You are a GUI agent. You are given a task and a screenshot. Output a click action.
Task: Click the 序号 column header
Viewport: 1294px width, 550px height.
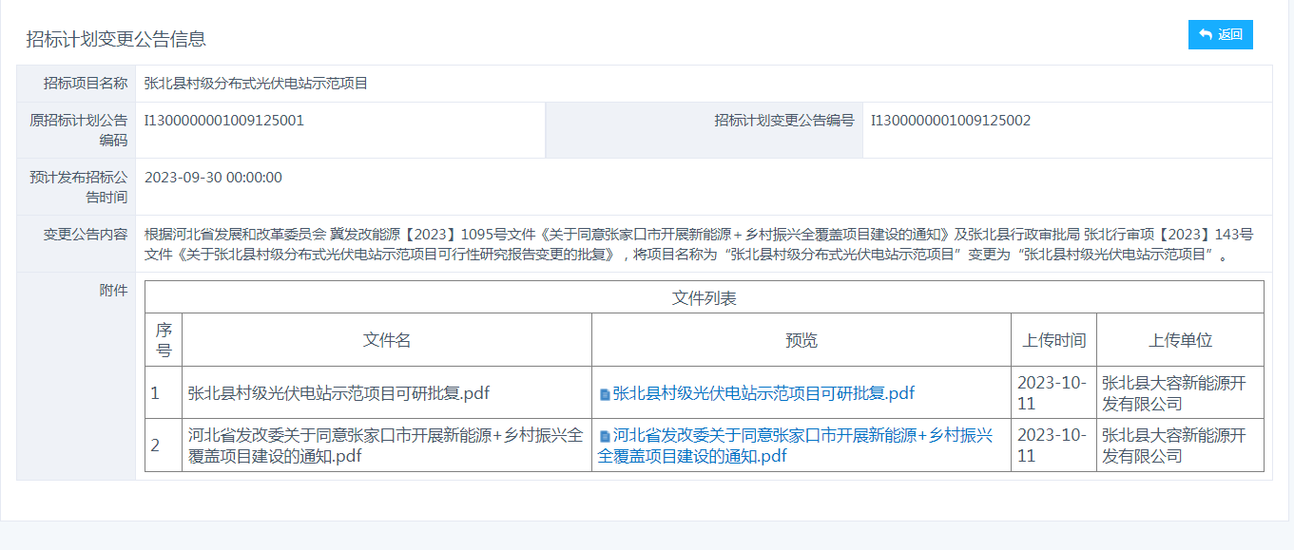click(x=164, y=340)
